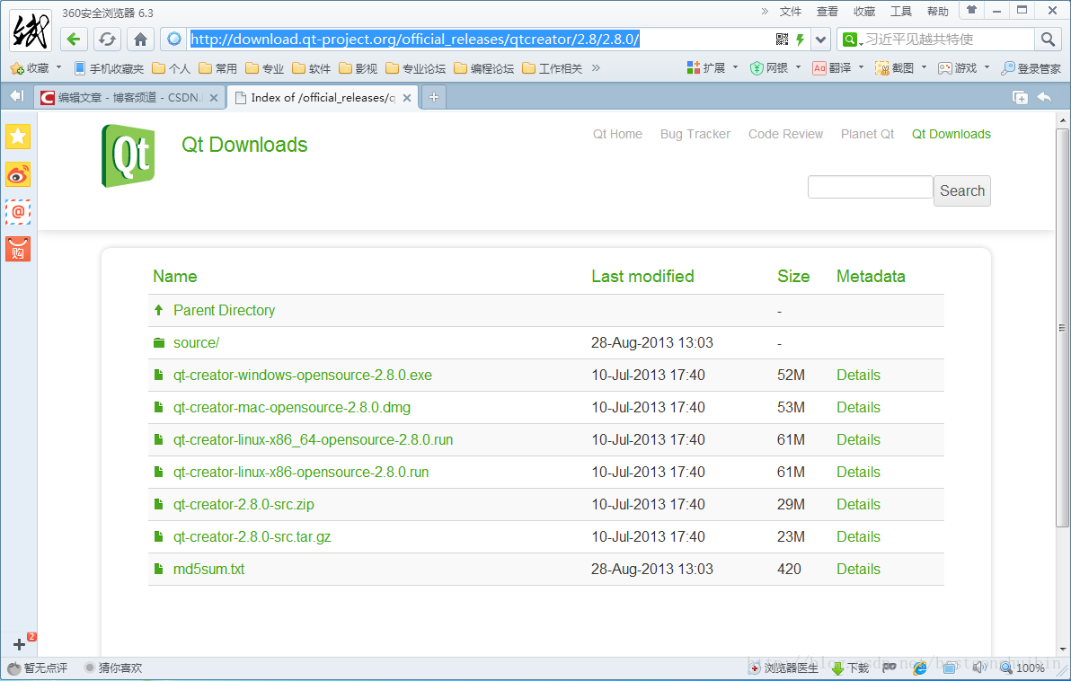Open the Code Review link
The width and height of the screenshot is (1071, 681).
pyautogui.click(x=785, y=134)
